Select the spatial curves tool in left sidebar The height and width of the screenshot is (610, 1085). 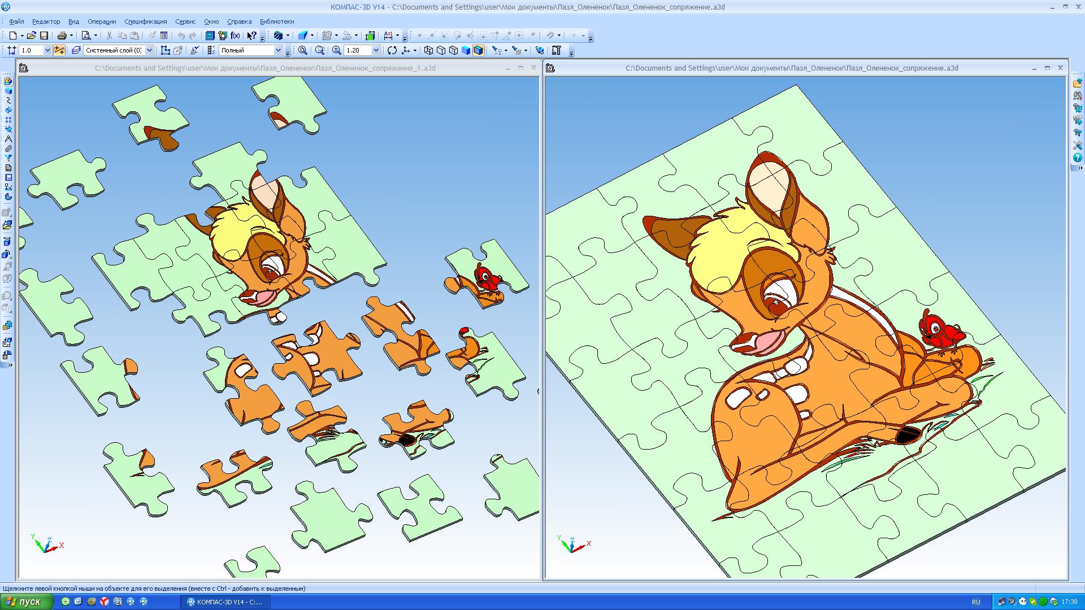[8, 101]
